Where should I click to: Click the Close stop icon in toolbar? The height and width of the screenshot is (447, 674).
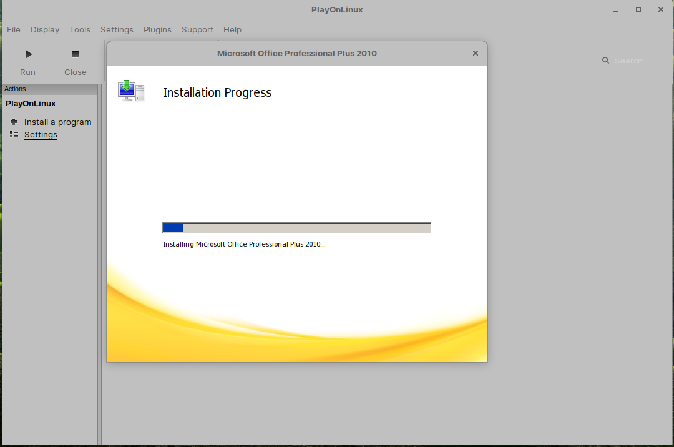(x=76, y=54)
